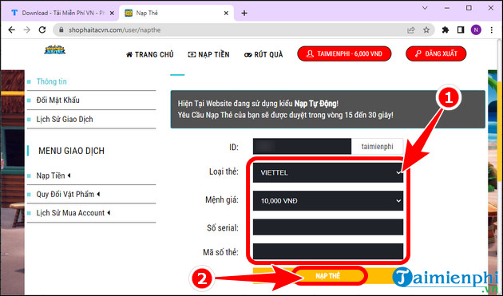Click the MENU GIAO DỊCH heading
This screenshot has width=503, height=296.
(x=71, y=151)
